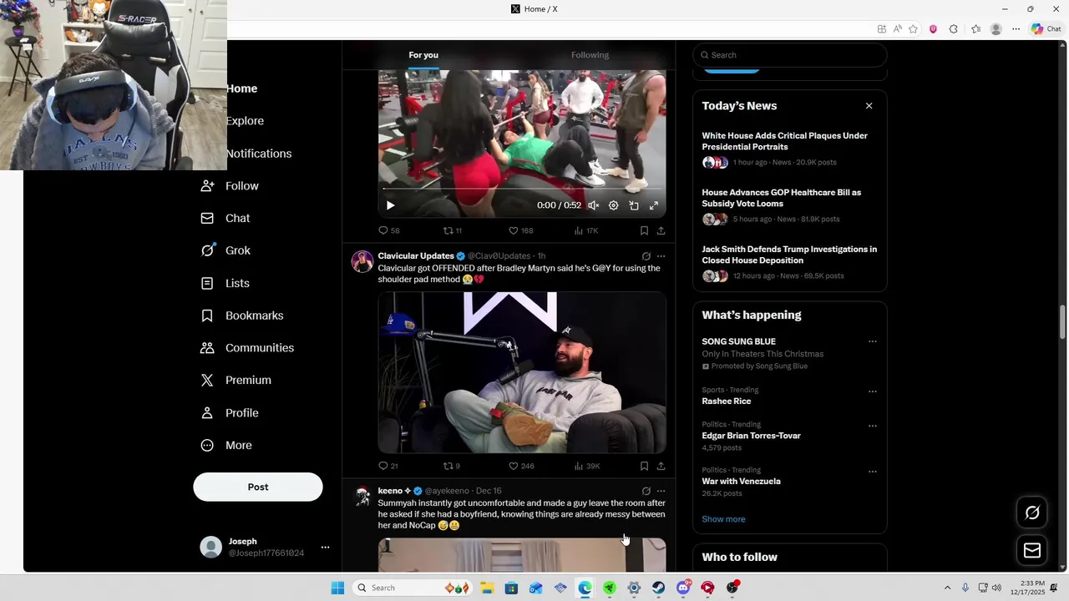Open Grok actions on keeno post
Viewport: 1069px width, 601px height.
click(x=646, y=491)
